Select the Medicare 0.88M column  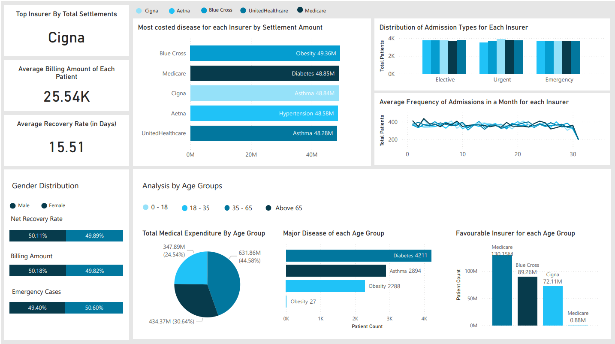[x=578, y=325]
